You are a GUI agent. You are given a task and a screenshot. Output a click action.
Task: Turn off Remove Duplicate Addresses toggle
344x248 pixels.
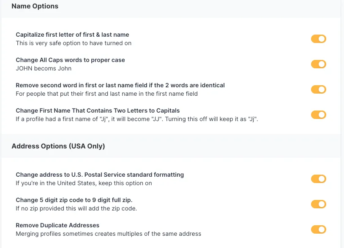click(x=319, y=229)
